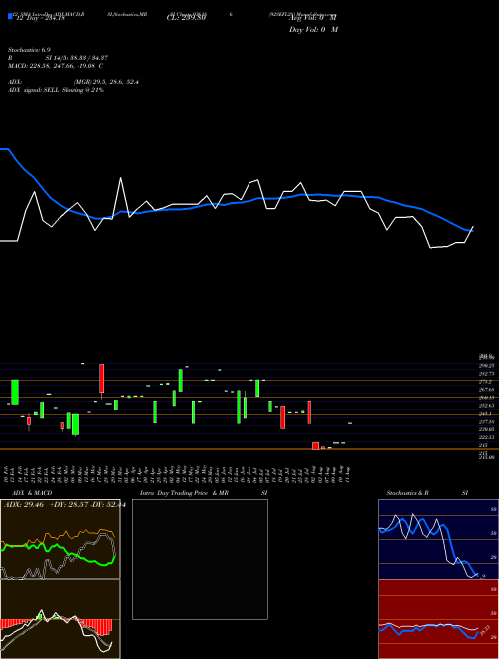Click the 'CL: 239.80' closing price label
This screenshot has width=499, height=659.
pyautogui.click(x=185, y=18)
